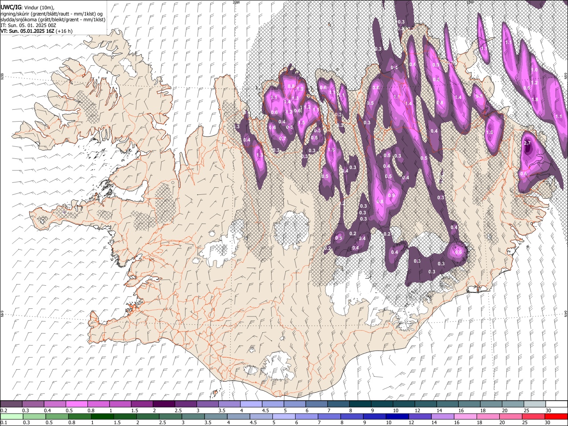This screenshot has height=426, width=568.
Task: Click the dark teal 8 snow scale swatch
Action: (360, 404)
